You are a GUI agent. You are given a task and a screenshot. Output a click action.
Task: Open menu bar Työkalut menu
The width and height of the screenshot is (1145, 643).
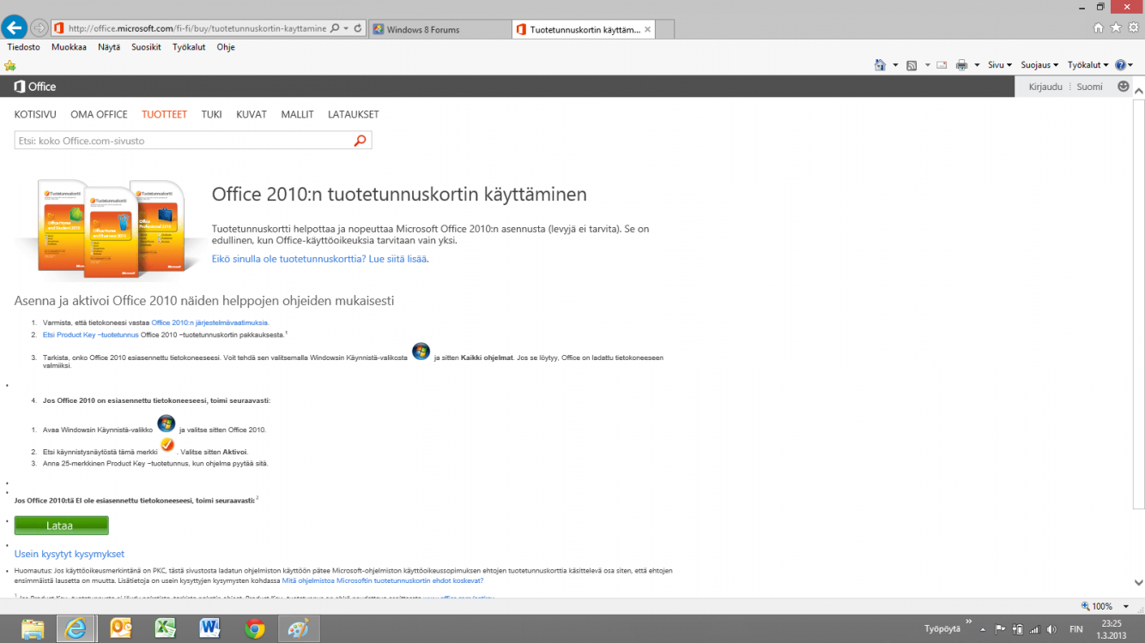pyautogui.click(x=189, y=47)
